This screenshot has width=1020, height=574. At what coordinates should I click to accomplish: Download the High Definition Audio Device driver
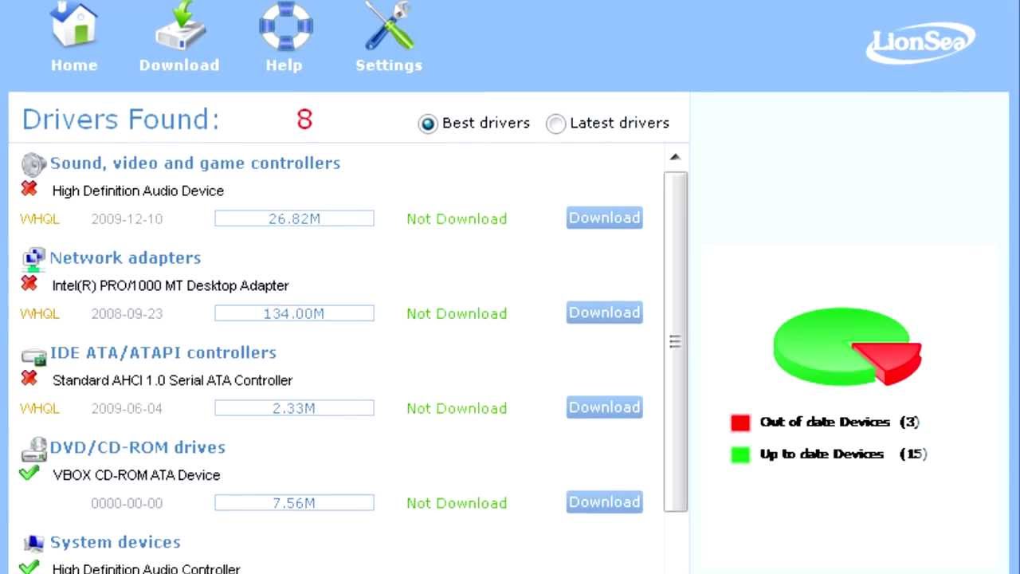click(605, 218)
